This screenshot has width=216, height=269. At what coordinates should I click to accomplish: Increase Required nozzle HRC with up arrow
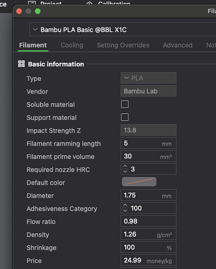coord(125,166)
